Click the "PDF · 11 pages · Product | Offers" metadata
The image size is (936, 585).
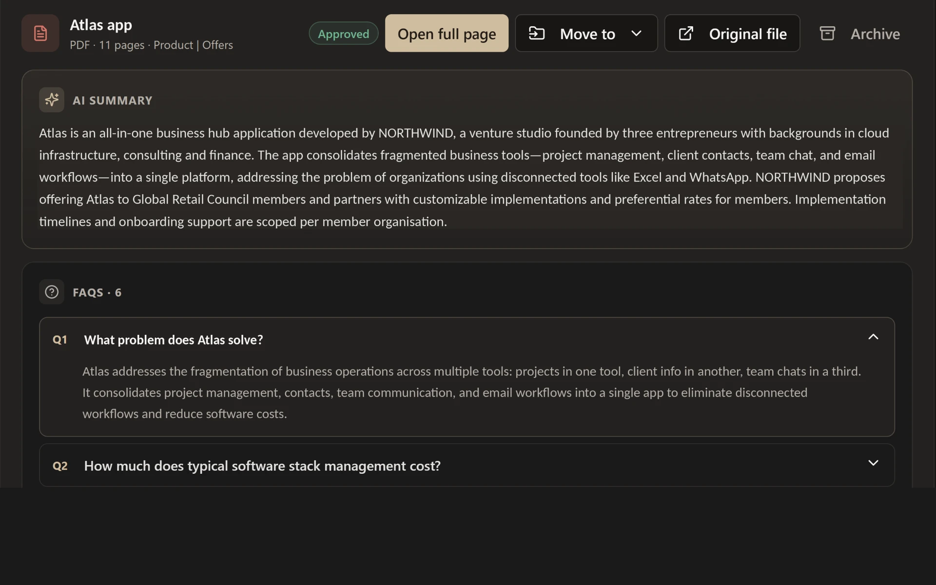click(151, 45)
